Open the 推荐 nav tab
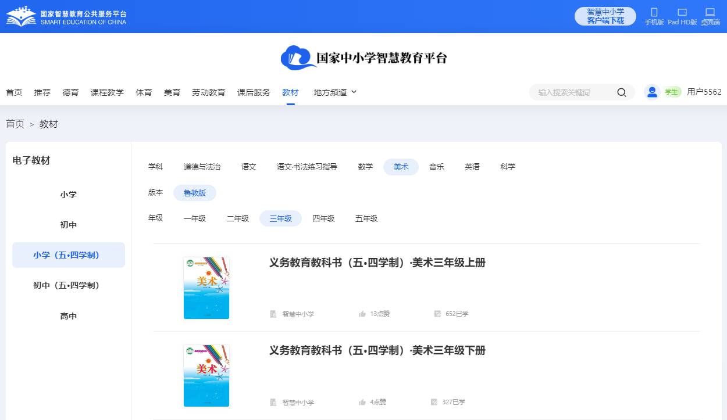The image size is (727, 420). click(x=42, y=92)
